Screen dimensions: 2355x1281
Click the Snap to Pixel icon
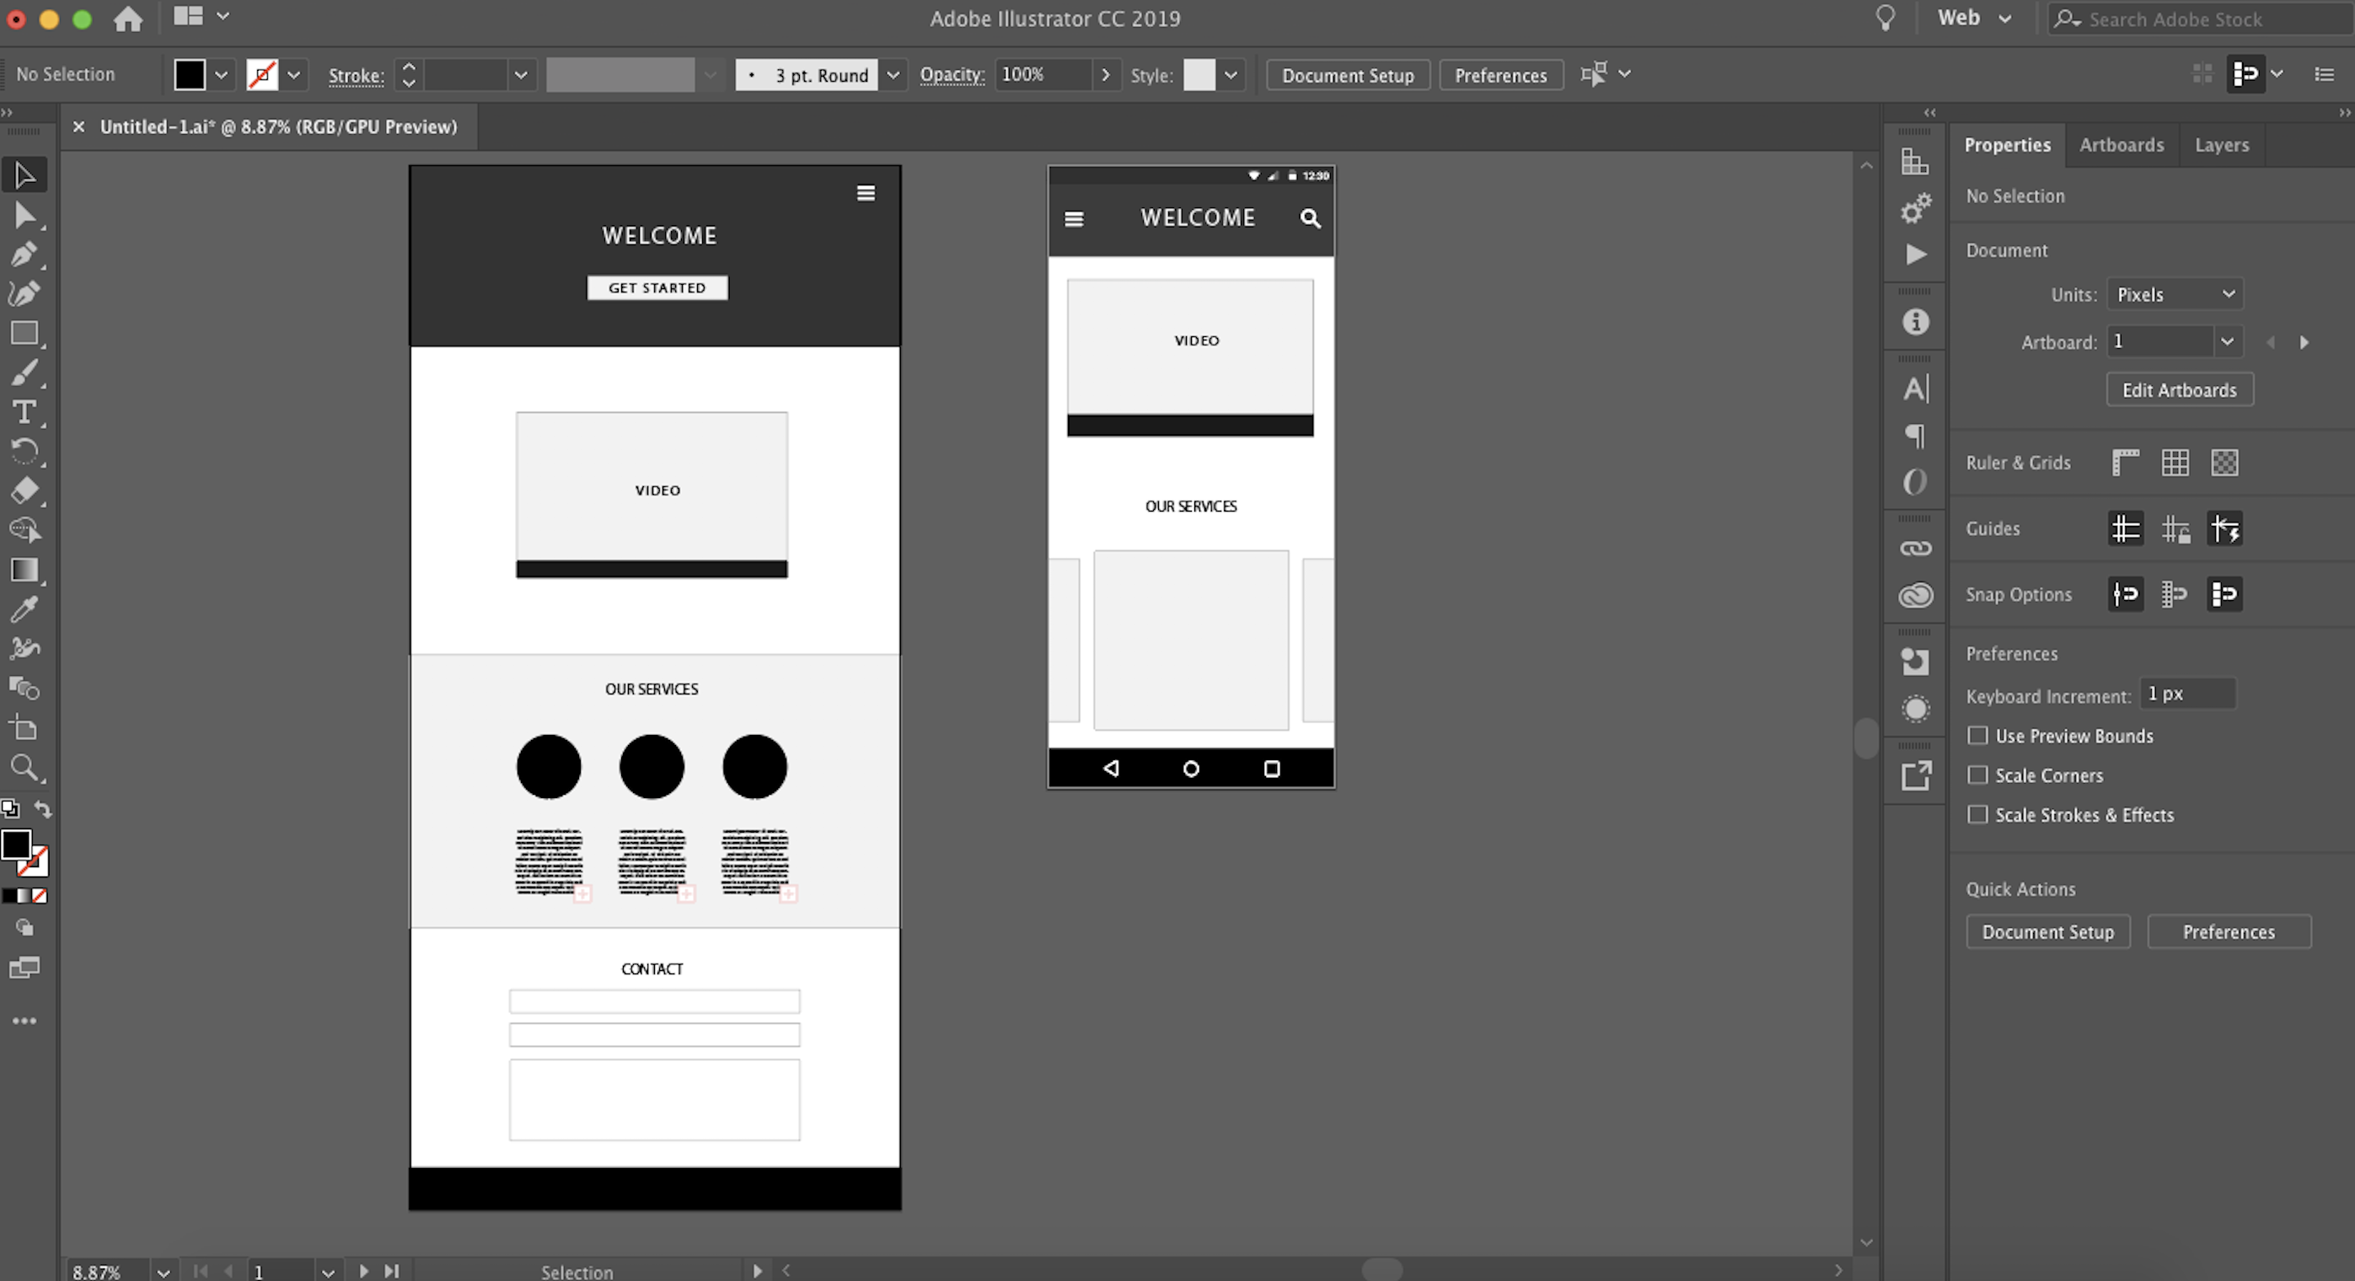[2224, 593]
